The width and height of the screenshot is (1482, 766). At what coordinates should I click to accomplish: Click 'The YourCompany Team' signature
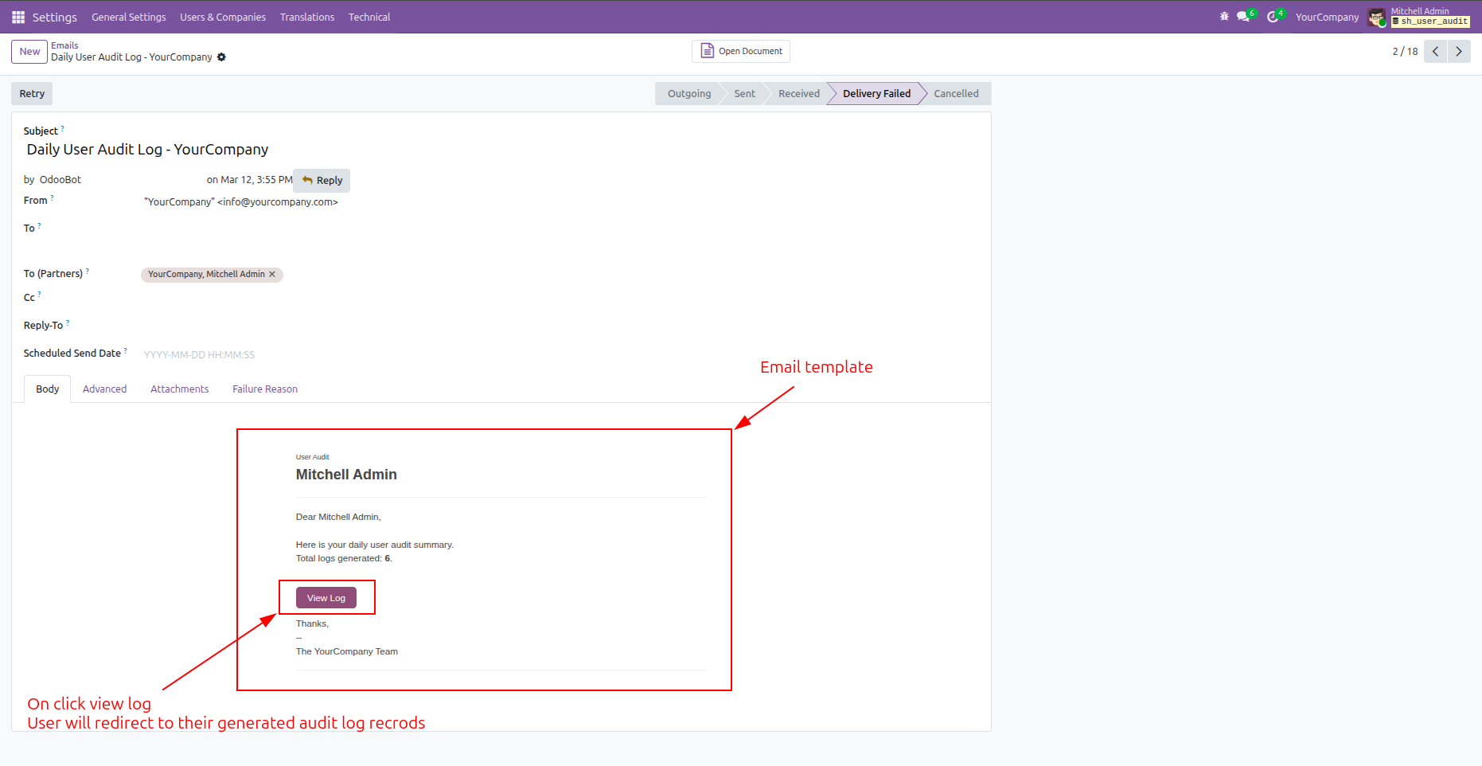click(347, 652)
